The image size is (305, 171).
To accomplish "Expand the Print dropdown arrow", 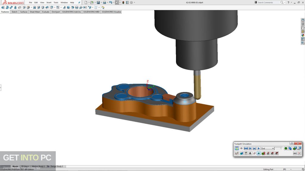I will (108, 2).
